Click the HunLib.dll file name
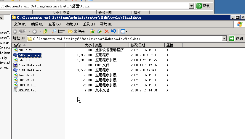 [x=27, y=75]
